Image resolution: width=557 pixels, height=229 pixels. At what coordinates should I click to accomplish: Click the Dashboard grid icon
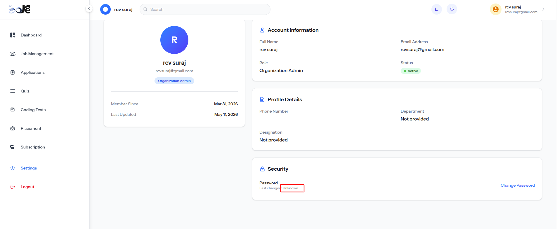(x=13, y=35)
